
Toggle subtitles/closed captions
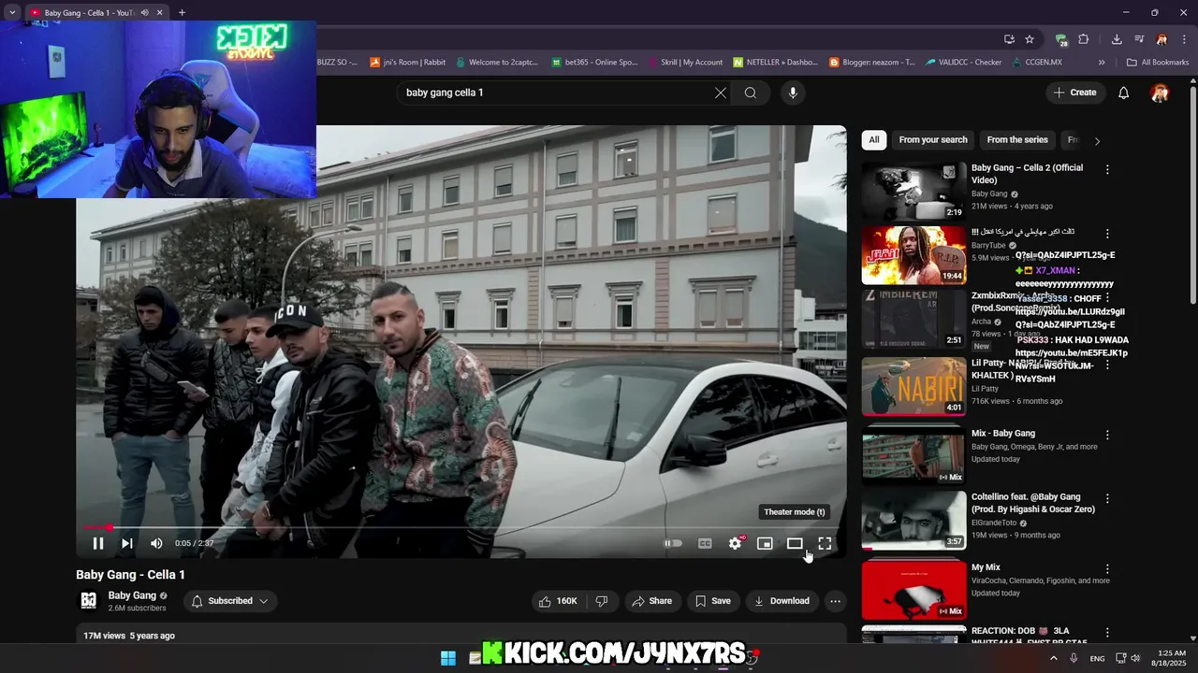(x=705, y=543)
